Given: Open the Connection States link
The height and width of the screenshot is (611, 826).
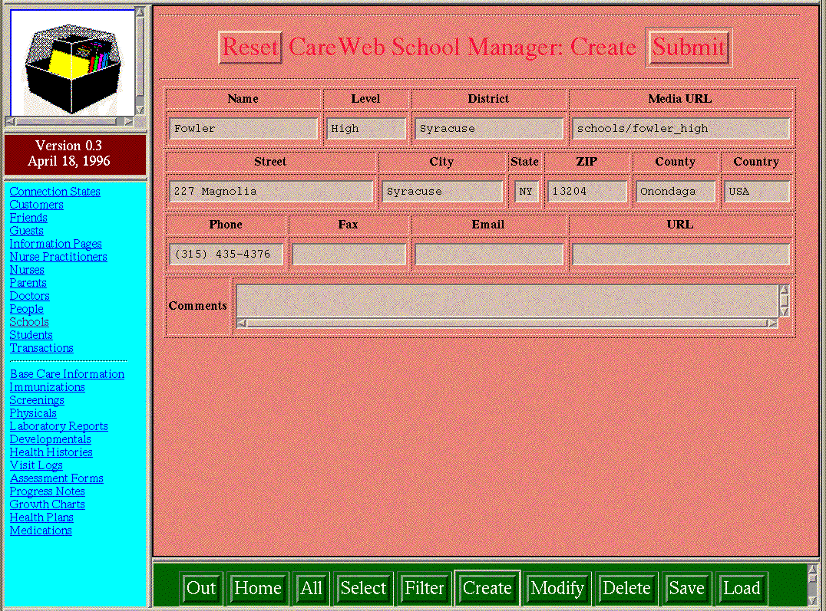Looking at the screenshot, I should coord(55,192).
